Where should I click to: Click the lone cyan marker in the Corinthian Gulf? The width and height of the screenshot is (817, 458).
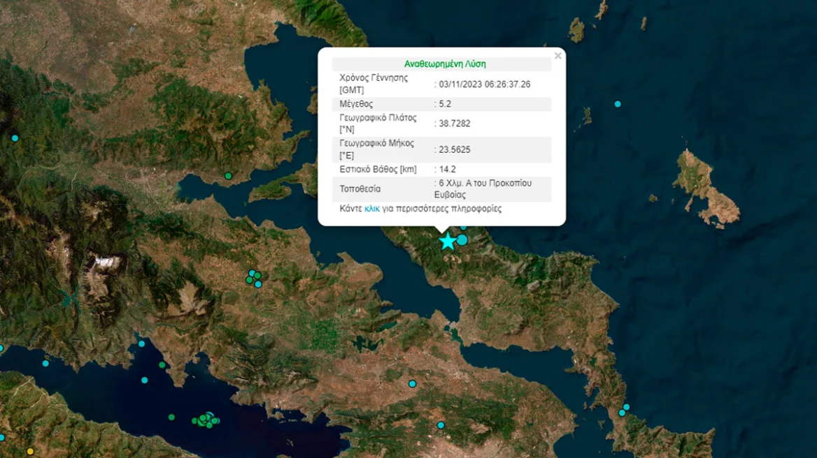click(x=141, y=343)
